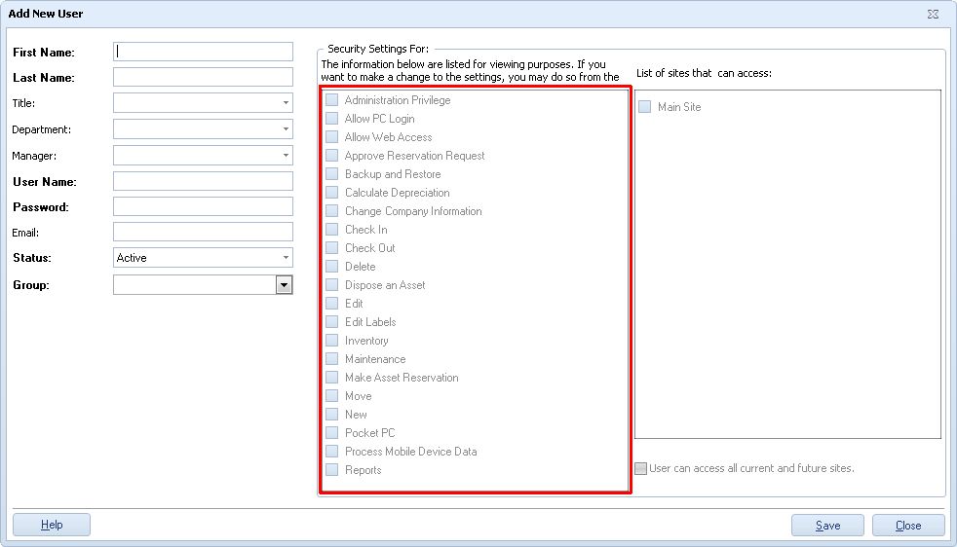Click the Help button
Image resolution: width=957 pixels, height=547 pixels.
(x=52, y=525)
